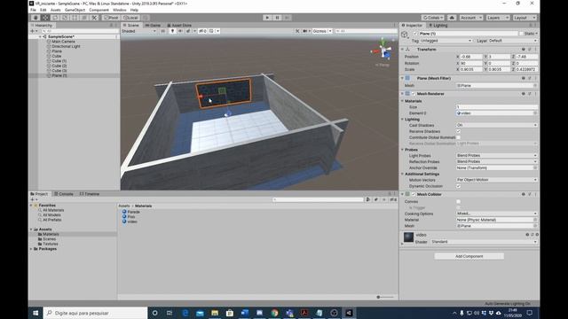This screenshot has width=568, height=319.
Task: Select the Hand tool in toolbar
Action: [35, 18]
